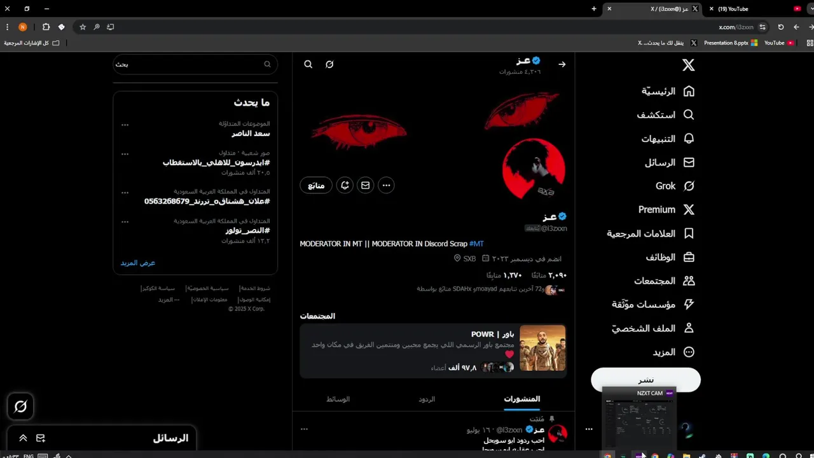This screenshot has height=458, width=814.
Task: Click Show more (عرض المزيد) under trends
Action: (138, 263)
